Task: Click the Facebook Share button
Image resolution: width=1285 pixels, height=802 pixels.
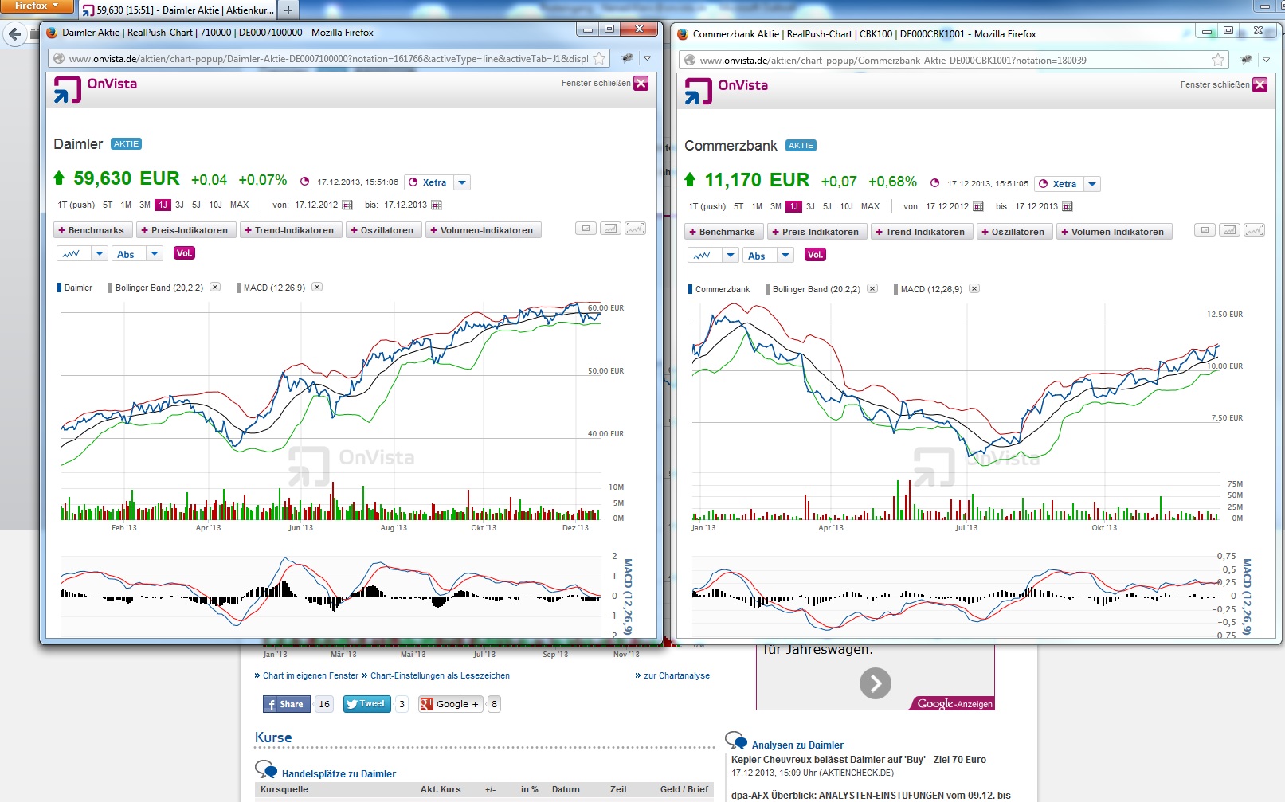Action: [285, 704]
